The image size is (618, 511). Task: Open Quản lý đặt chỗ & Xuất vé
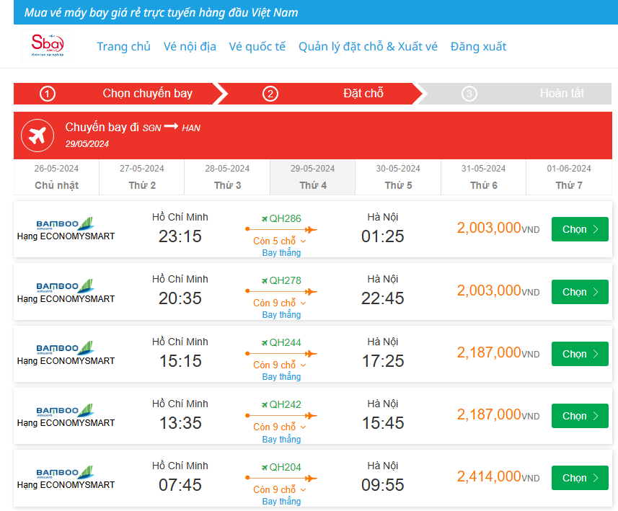(x=368, y=46)
